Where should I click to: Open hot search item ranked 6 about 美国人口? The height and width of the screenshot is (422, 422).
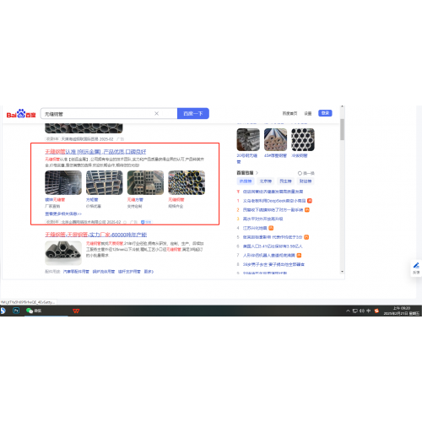pyautogui.click(x=273, y=246)
